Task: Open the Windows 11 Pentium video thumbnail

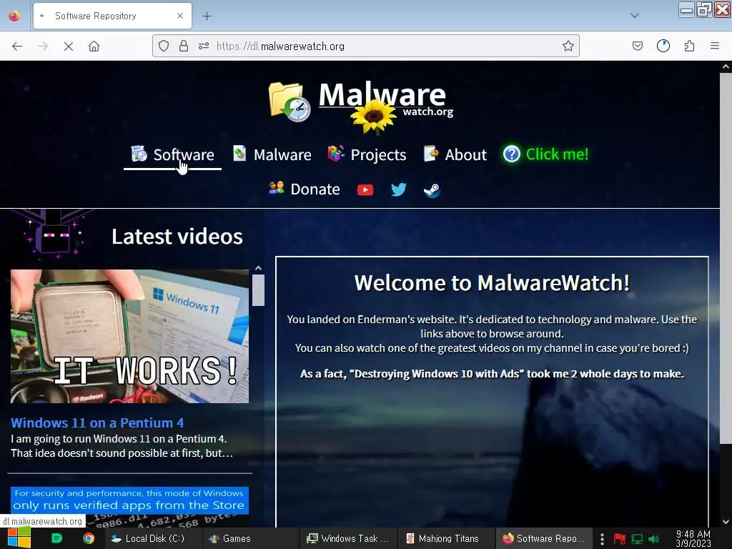Action: (x=130, y=336)
